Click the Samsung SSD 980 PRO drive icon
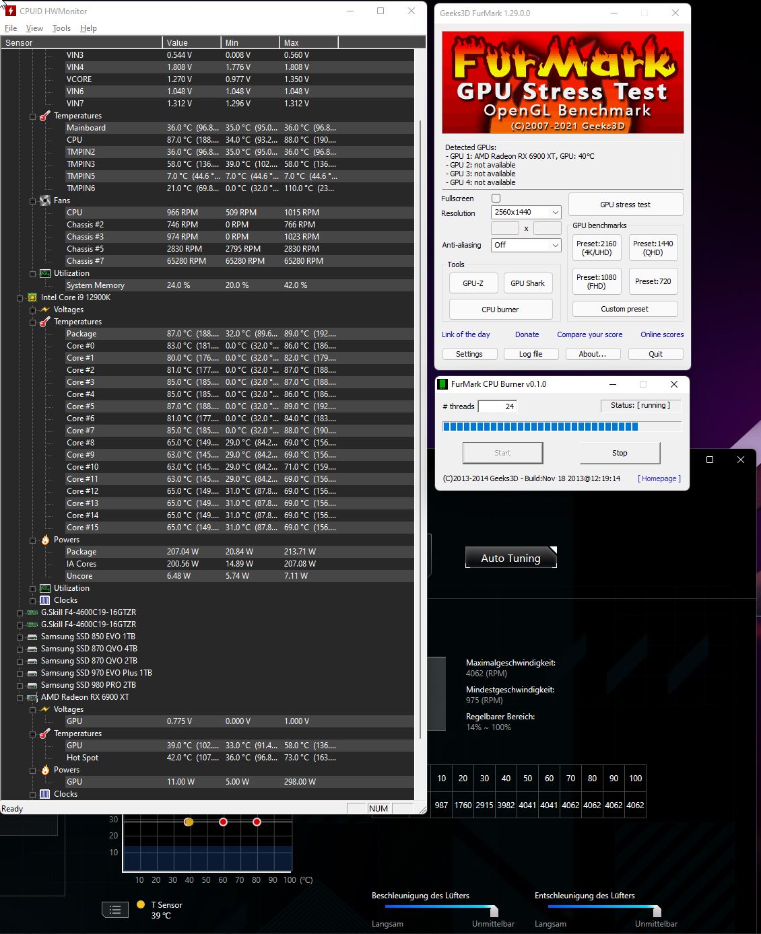This screenshot has height=934, width=761. 32,685
